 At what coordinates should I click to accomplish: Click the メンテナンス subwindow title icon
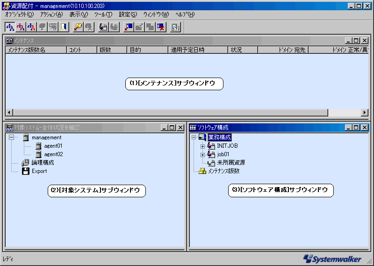coord(9,41)
